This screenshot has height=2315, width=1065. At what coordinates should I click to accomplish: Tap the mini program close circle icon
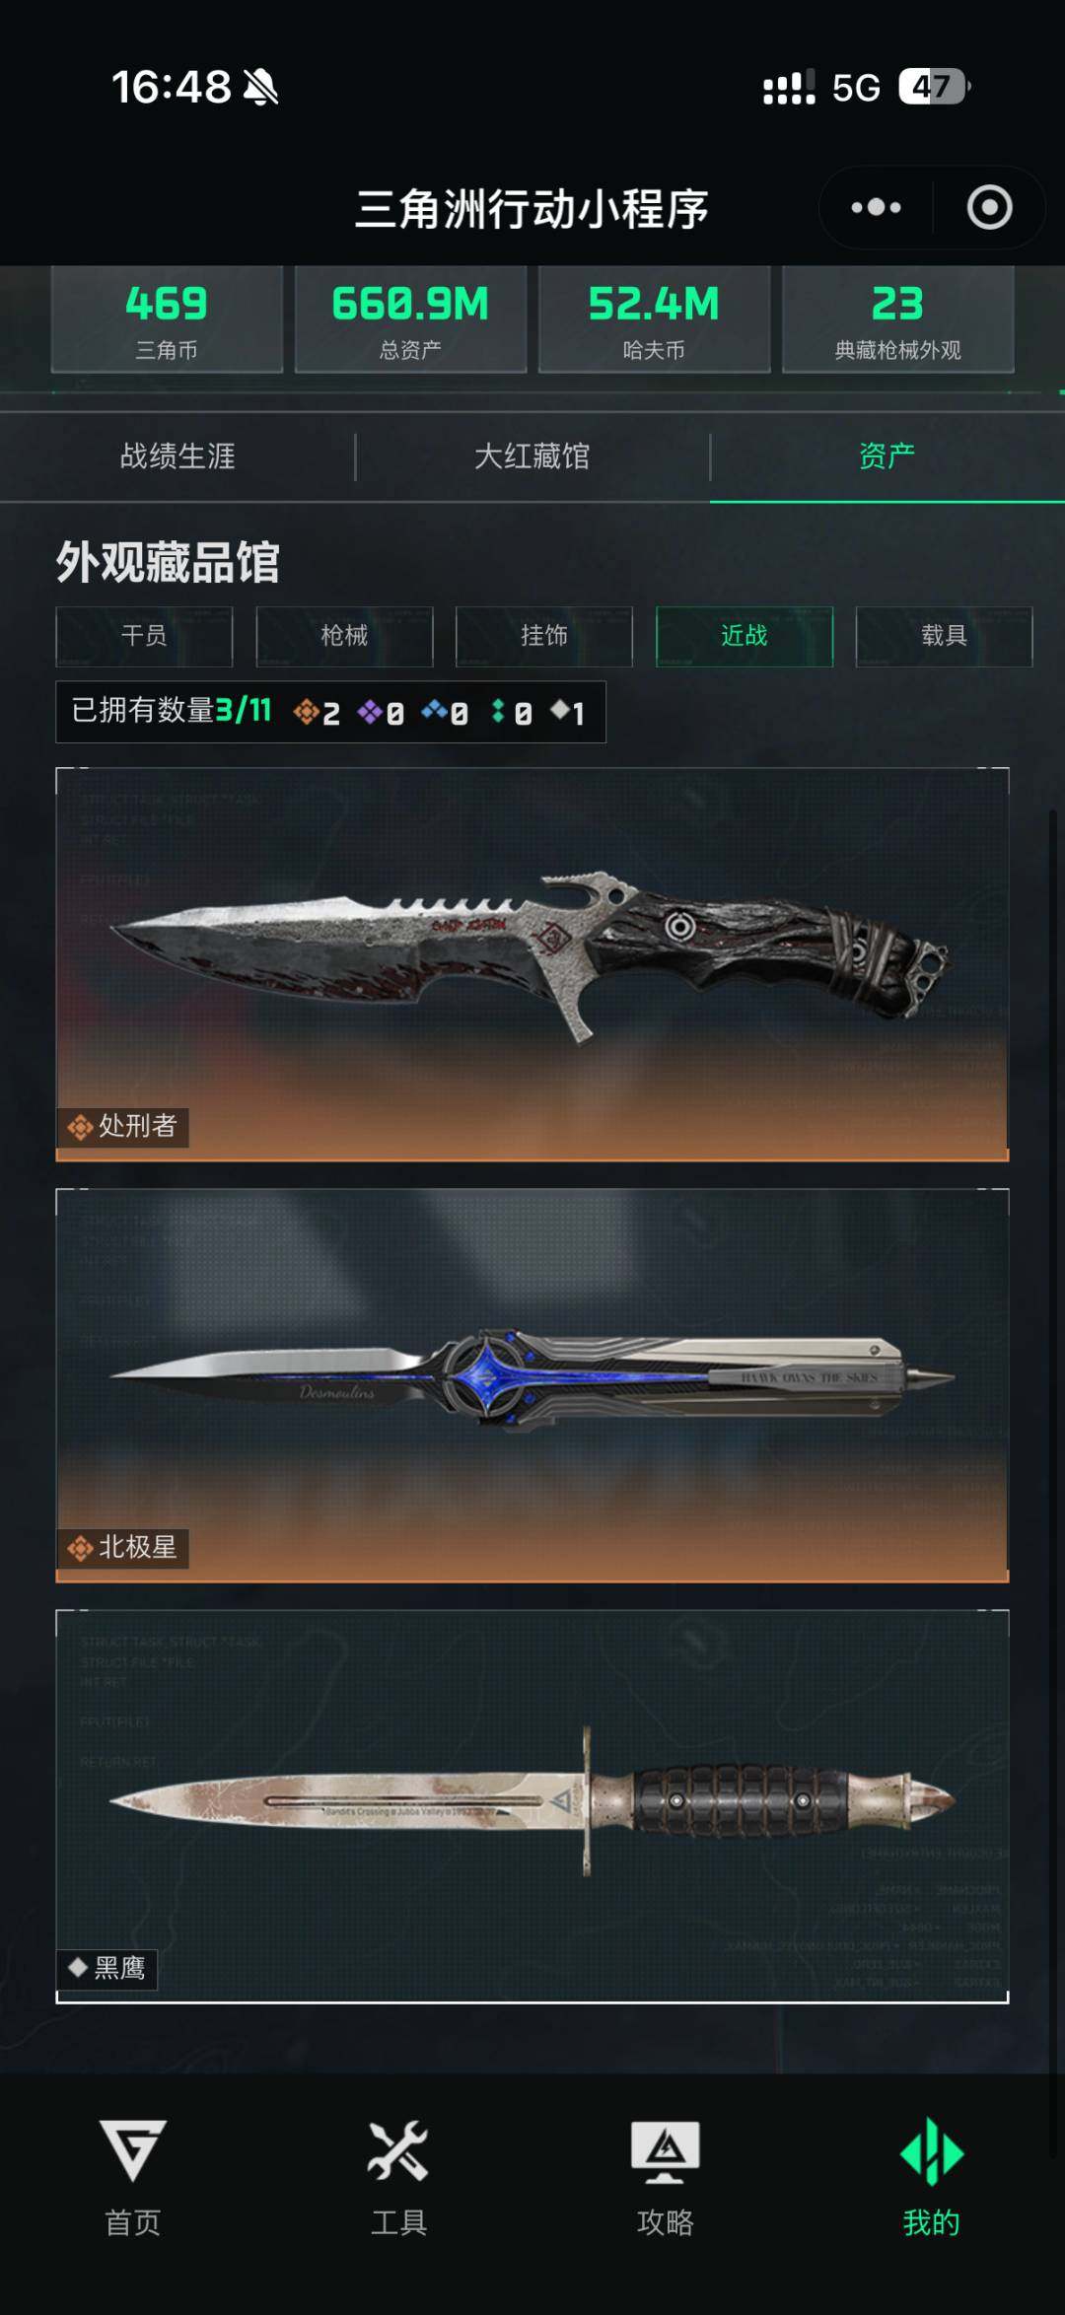[989, 207]
